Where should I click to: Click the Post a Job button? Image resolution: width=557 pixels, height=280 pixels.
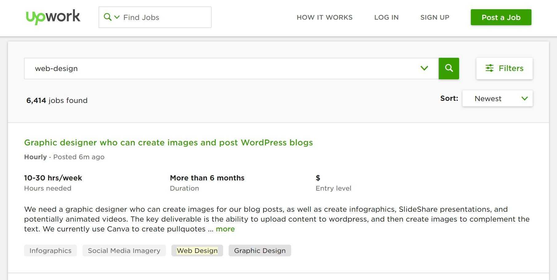click(501, 18)
